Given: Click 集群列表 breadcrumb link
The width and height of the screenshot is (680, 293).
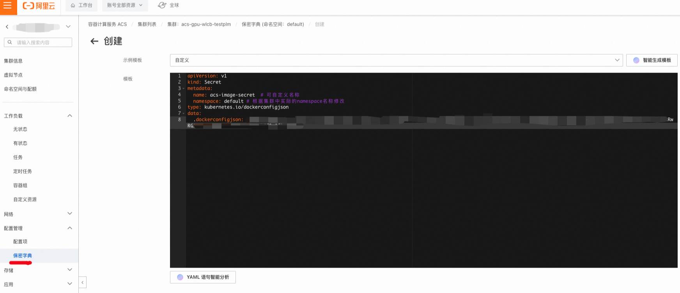Looking at the screenshot, I should 147,24.
